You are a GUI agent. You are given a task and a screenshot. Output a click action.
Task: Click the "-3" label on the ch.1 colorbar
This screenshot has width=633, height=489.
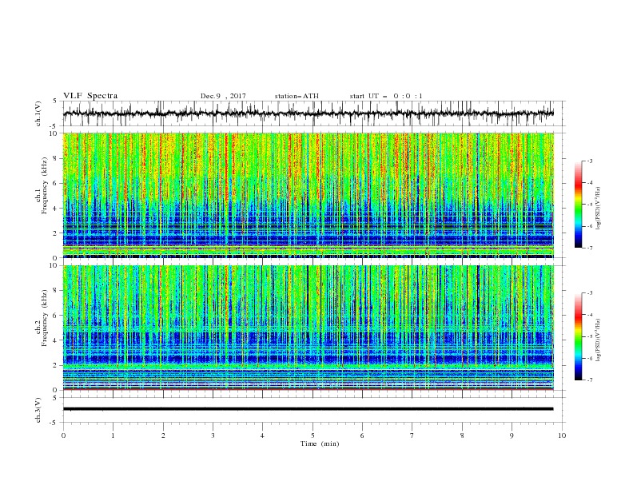click(x=590, y=161)
